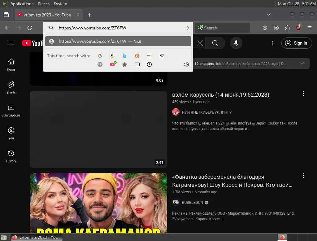Open Home in the YouTube sidebar
Screen dimensions: 317x241
click(11, 64)
